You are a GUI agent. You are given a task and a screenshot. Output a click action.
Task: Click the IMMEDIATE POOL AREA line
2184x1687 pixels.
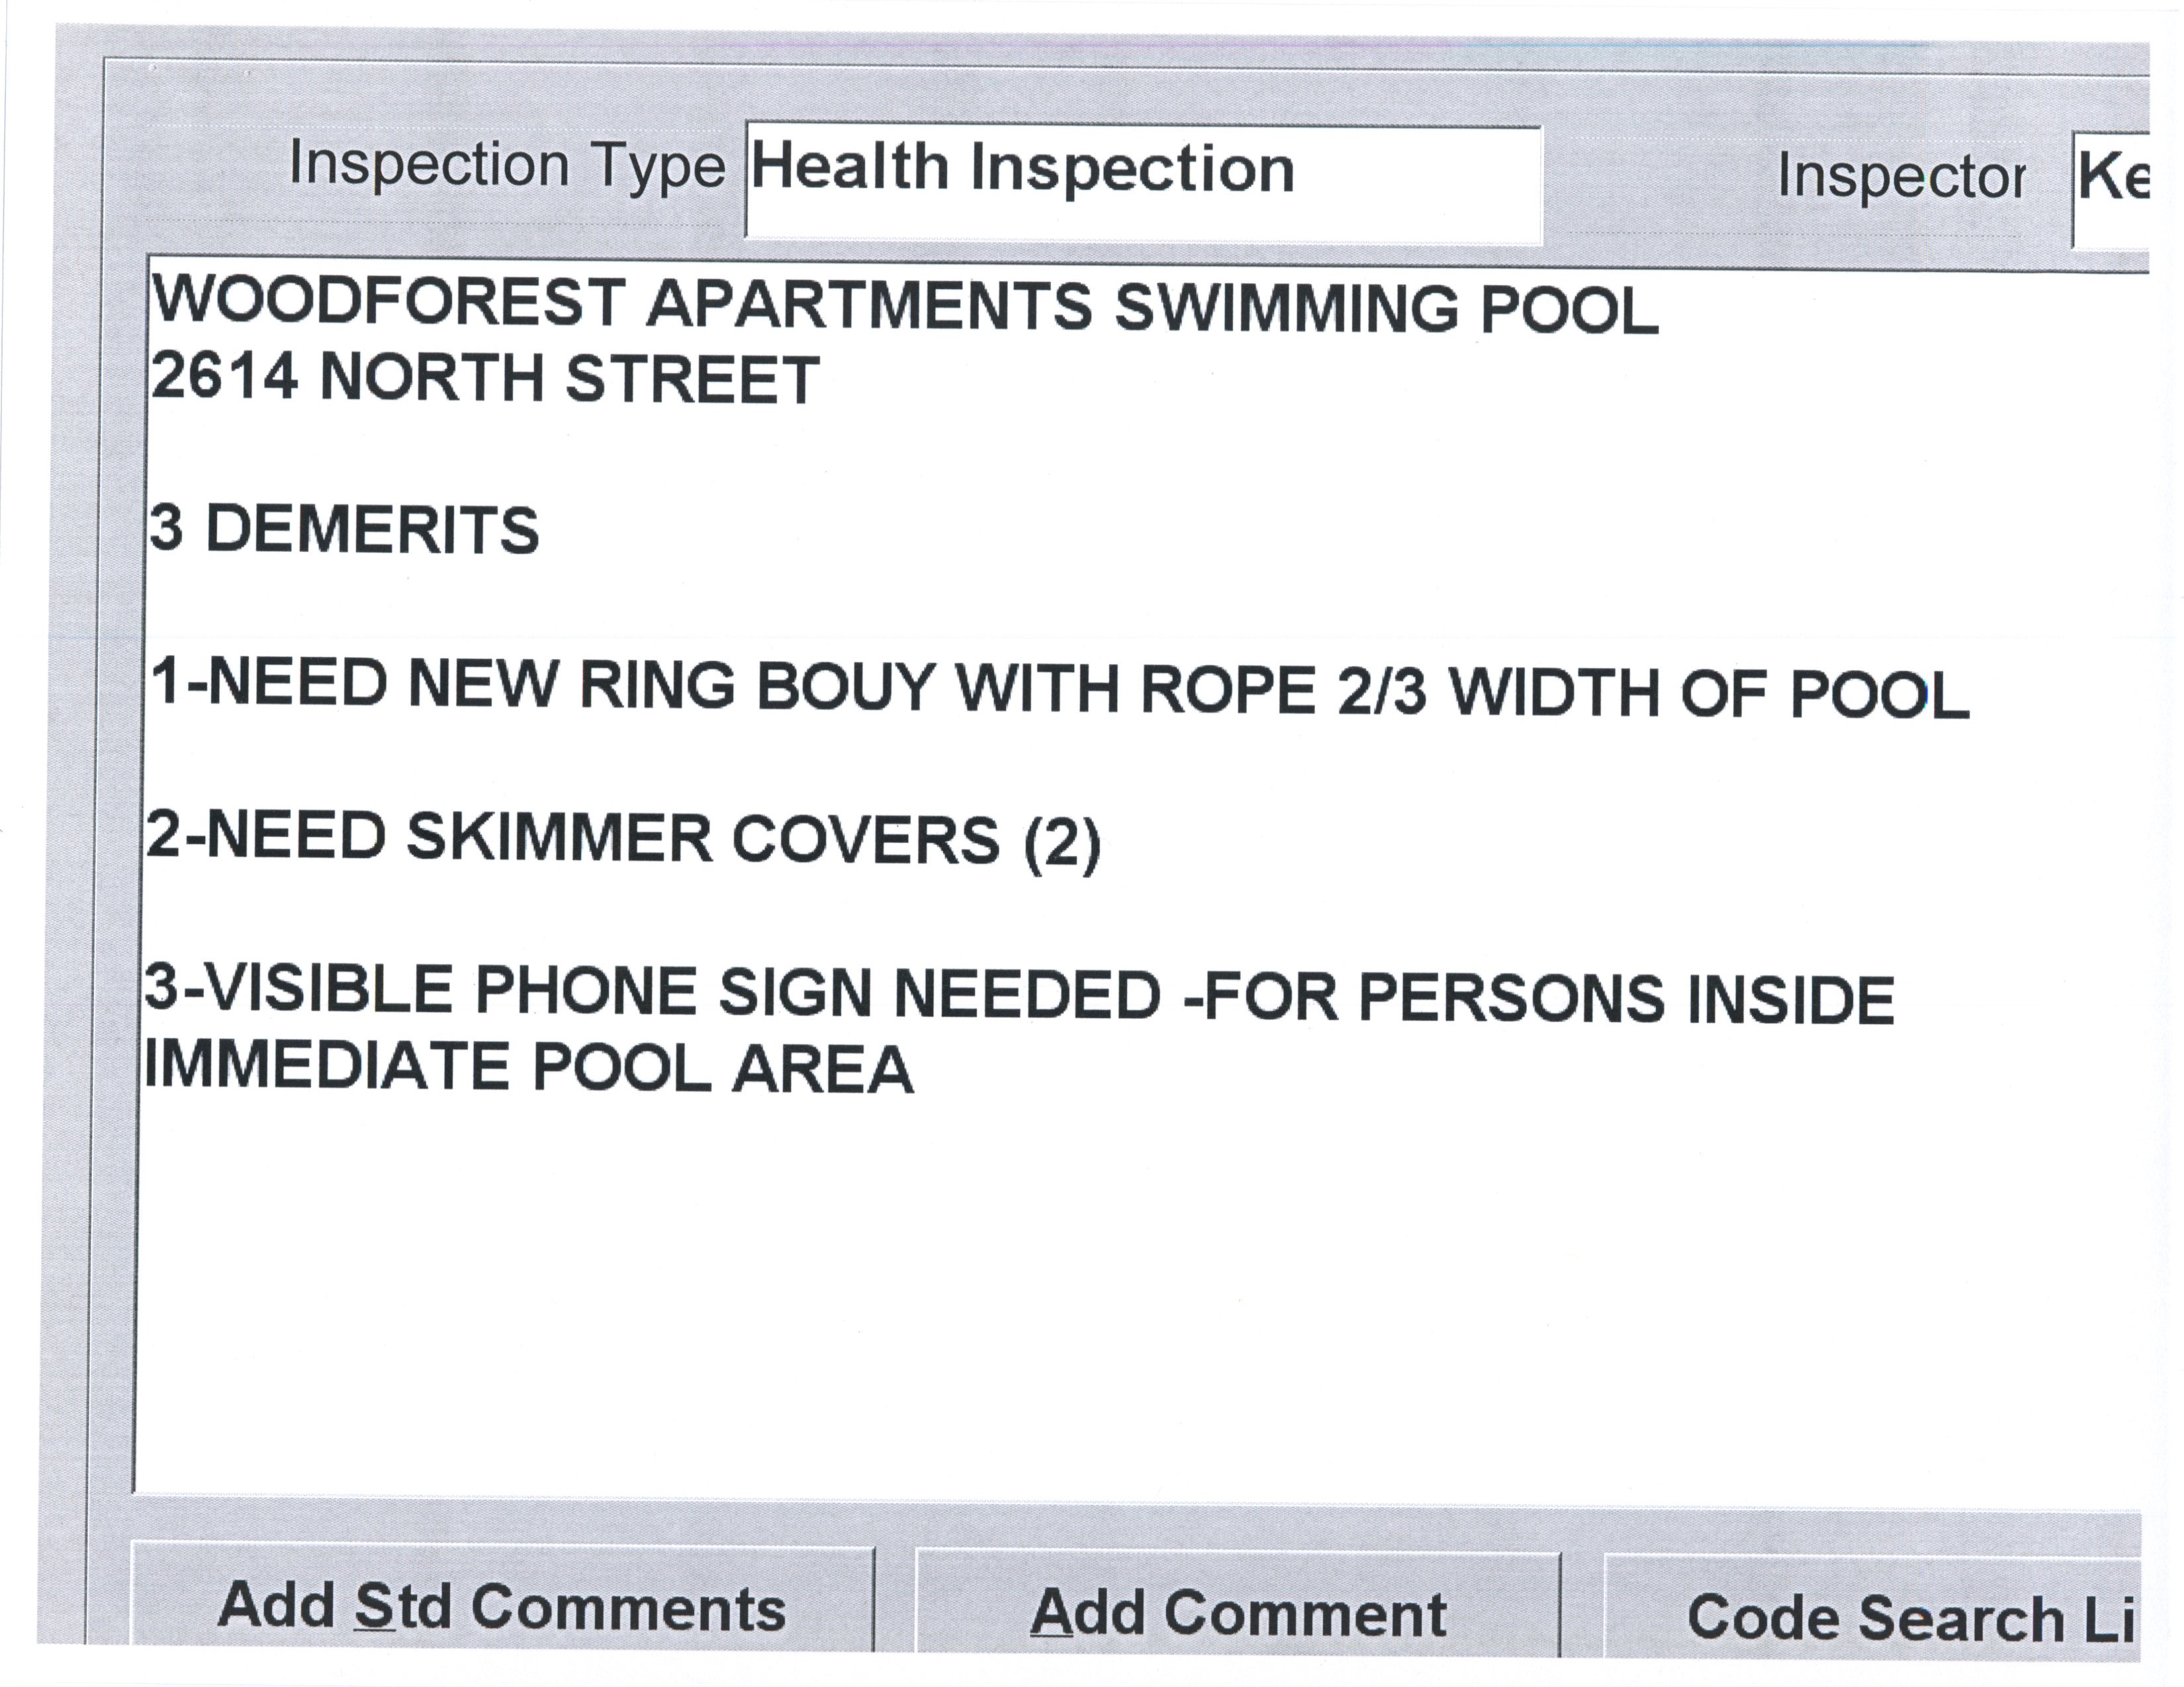[528, 1067]
